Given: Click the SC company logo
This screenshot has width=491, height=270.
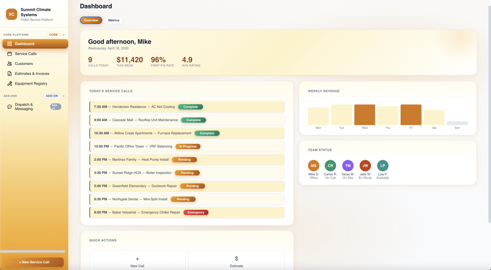Looking at the screenshot, I should 11,14.
